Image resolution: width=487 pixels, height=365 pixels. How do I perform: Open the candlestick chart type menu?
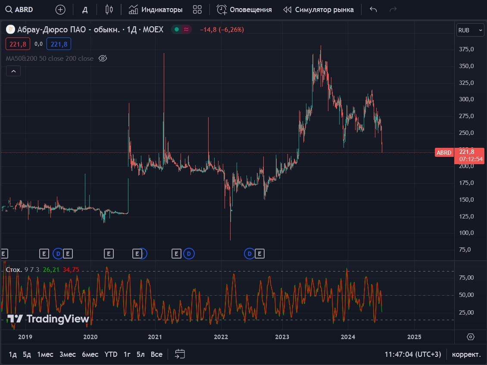[109, 9]
